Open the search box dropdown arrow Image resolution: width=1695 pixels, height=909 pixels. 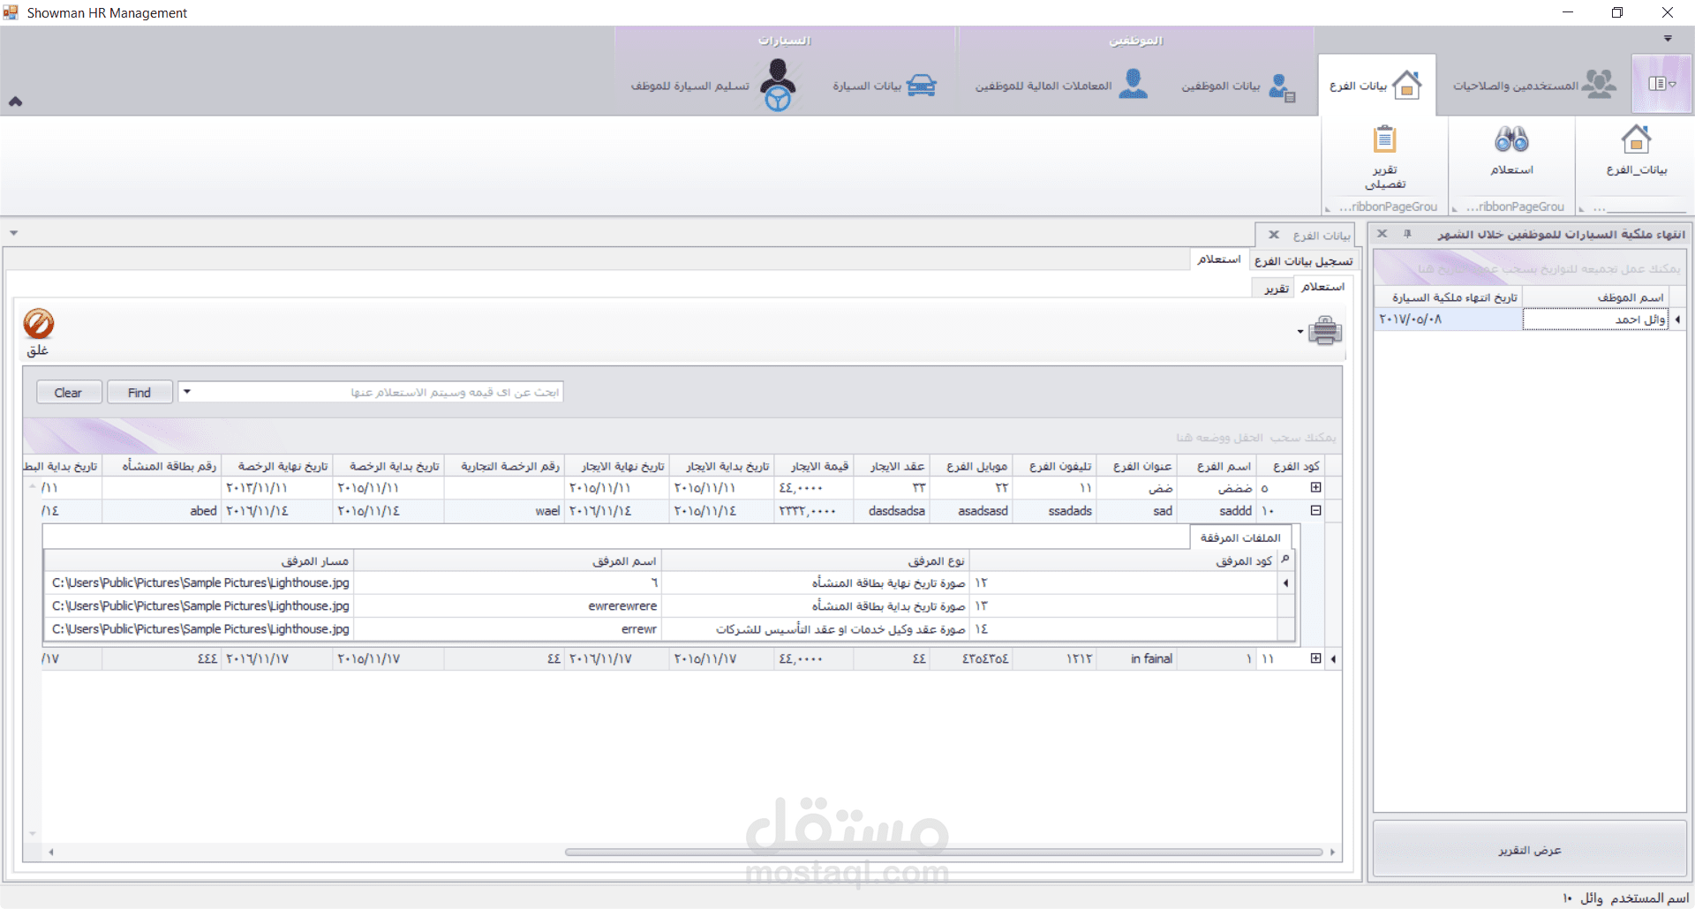pyautogui.click(x=187, y=392)
